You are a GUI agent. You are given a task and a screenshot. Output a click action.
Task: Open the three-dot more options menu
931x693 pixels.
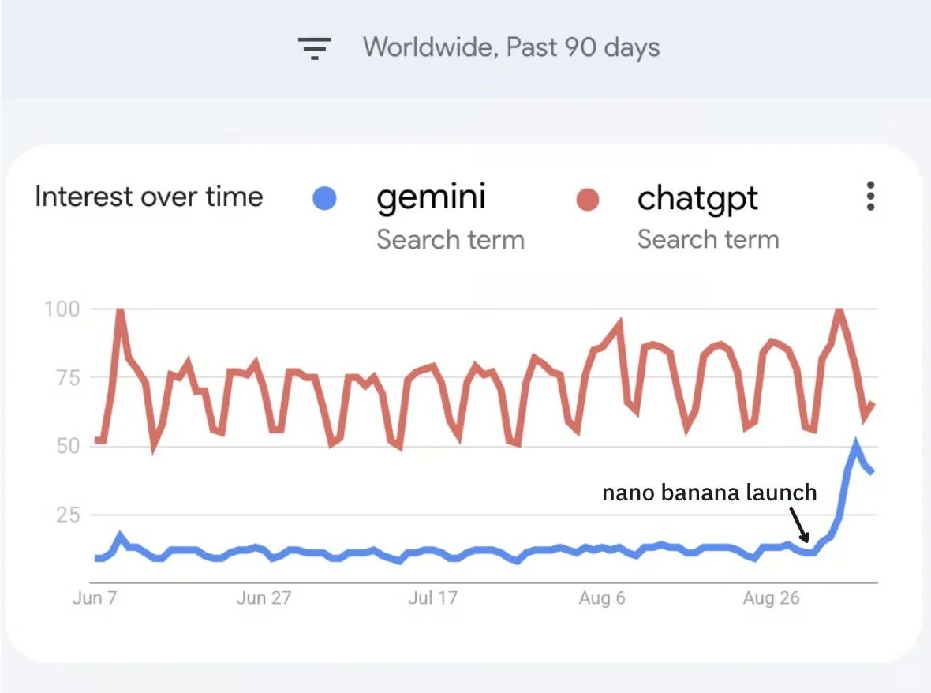click(x=870, y=196)
